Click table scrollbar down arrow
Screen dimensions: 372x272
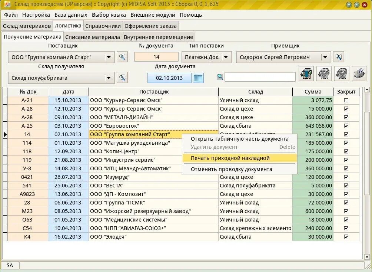[367, 257]
